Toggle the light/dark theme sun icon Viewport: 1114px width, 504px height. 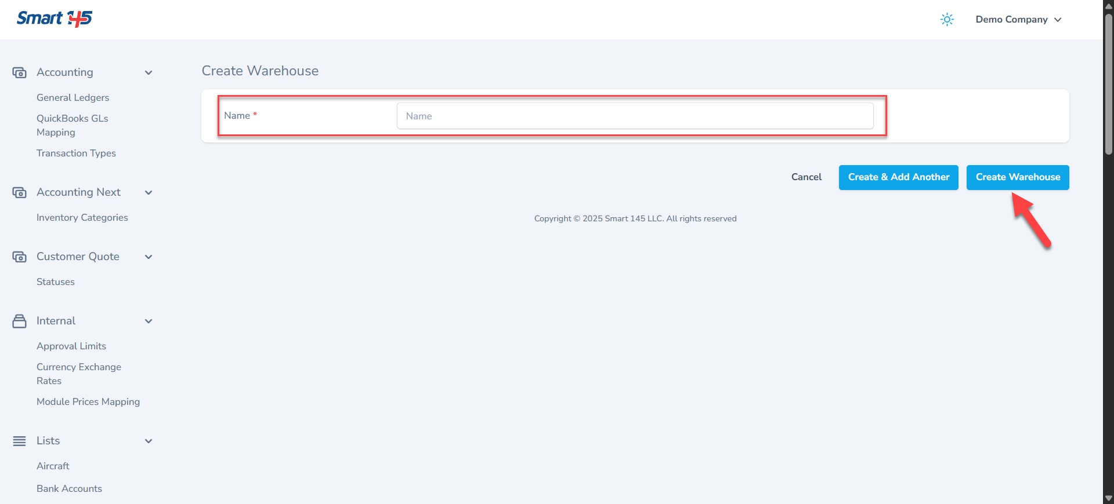(x=946, y=20)
